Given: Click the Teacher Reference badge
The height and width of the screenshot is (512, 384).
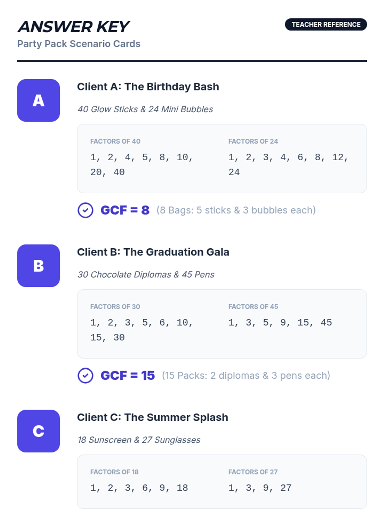Looking at the screenshot, I should click(x=326, y=25).
